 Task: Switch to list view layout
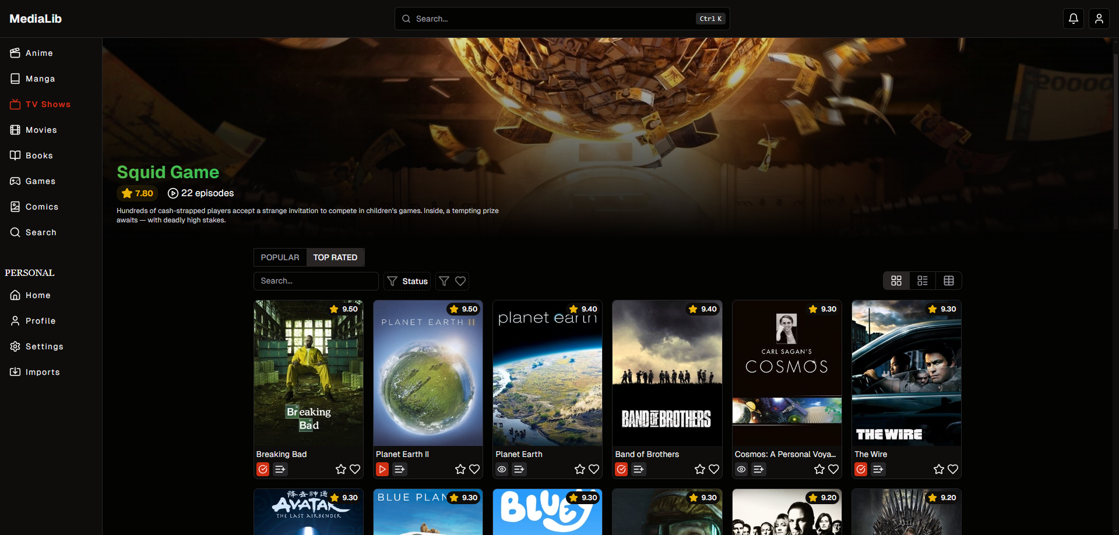[x=923, y=281]
